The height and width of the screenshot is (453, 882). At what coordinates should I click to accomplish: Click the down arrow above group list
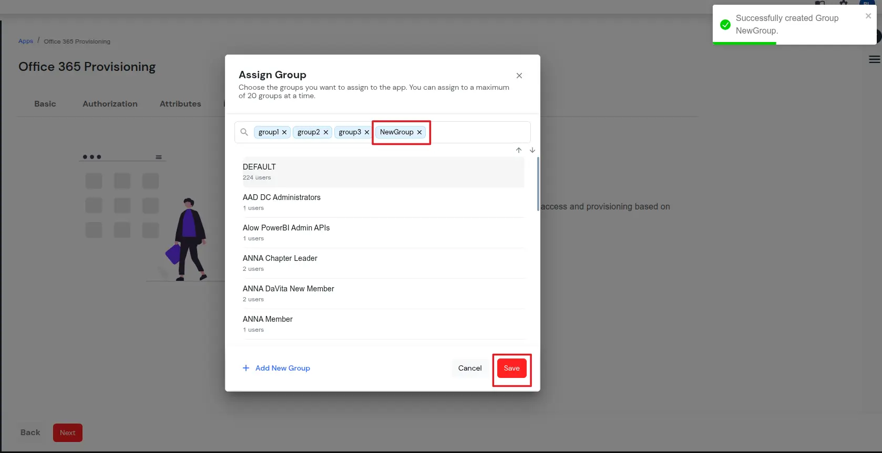(532, 150)
